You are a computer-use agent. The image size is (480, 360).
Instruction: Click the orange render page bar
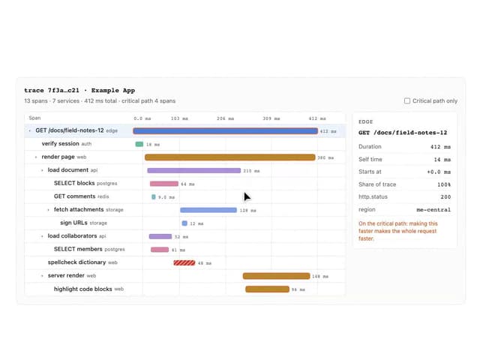point(230,157)
